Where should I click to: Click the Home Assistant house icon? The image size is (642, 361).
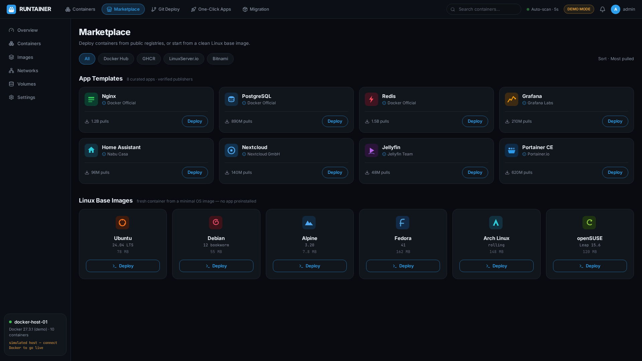(x=91, y=150)
